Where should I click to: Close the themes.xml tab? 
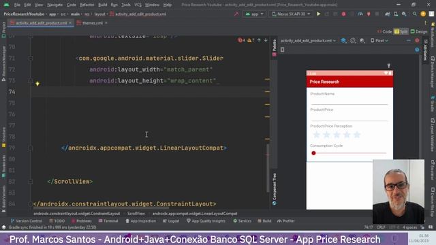(106, 23)
